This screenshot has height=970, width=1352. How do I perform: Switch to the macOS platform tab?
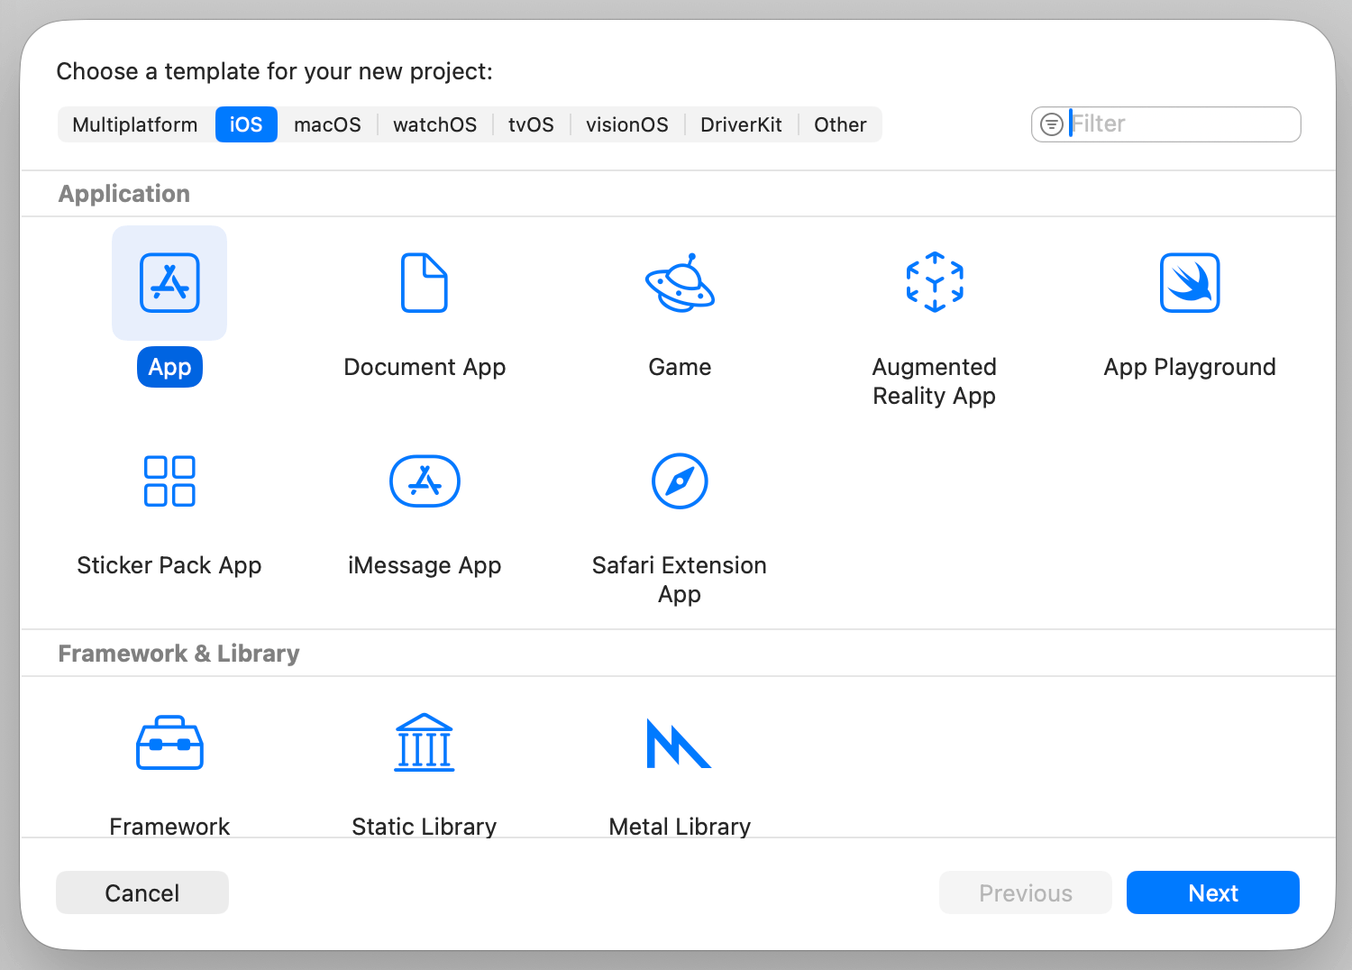click(327, 124)
